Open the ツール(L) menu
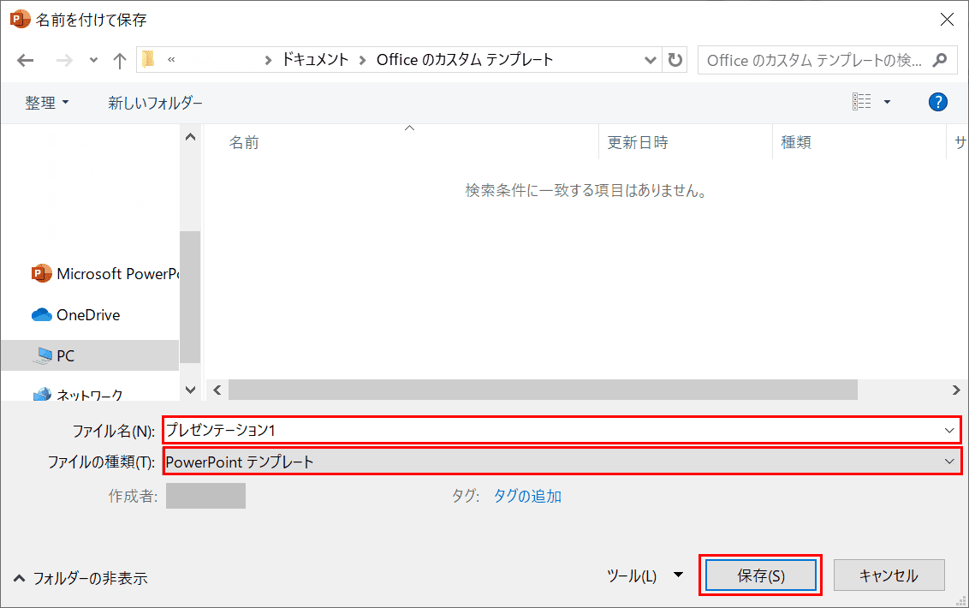 pos(645,575)
